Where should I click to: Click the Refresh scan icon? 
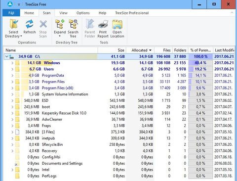(30, 24)
